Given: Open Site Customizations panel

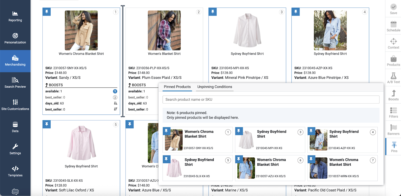Looking at the screenshot, I should [15, 105].
